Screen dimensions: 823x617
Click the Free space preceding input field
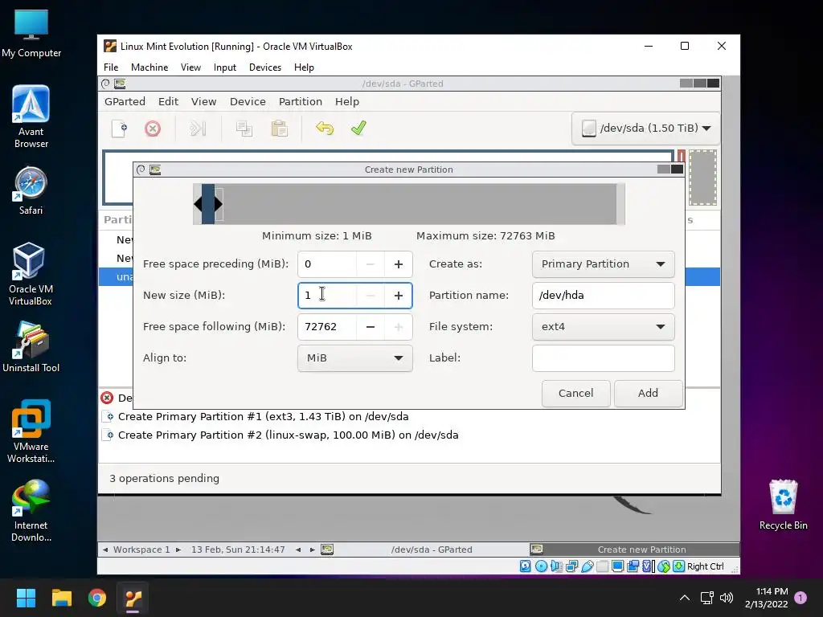tap(327, 264)
